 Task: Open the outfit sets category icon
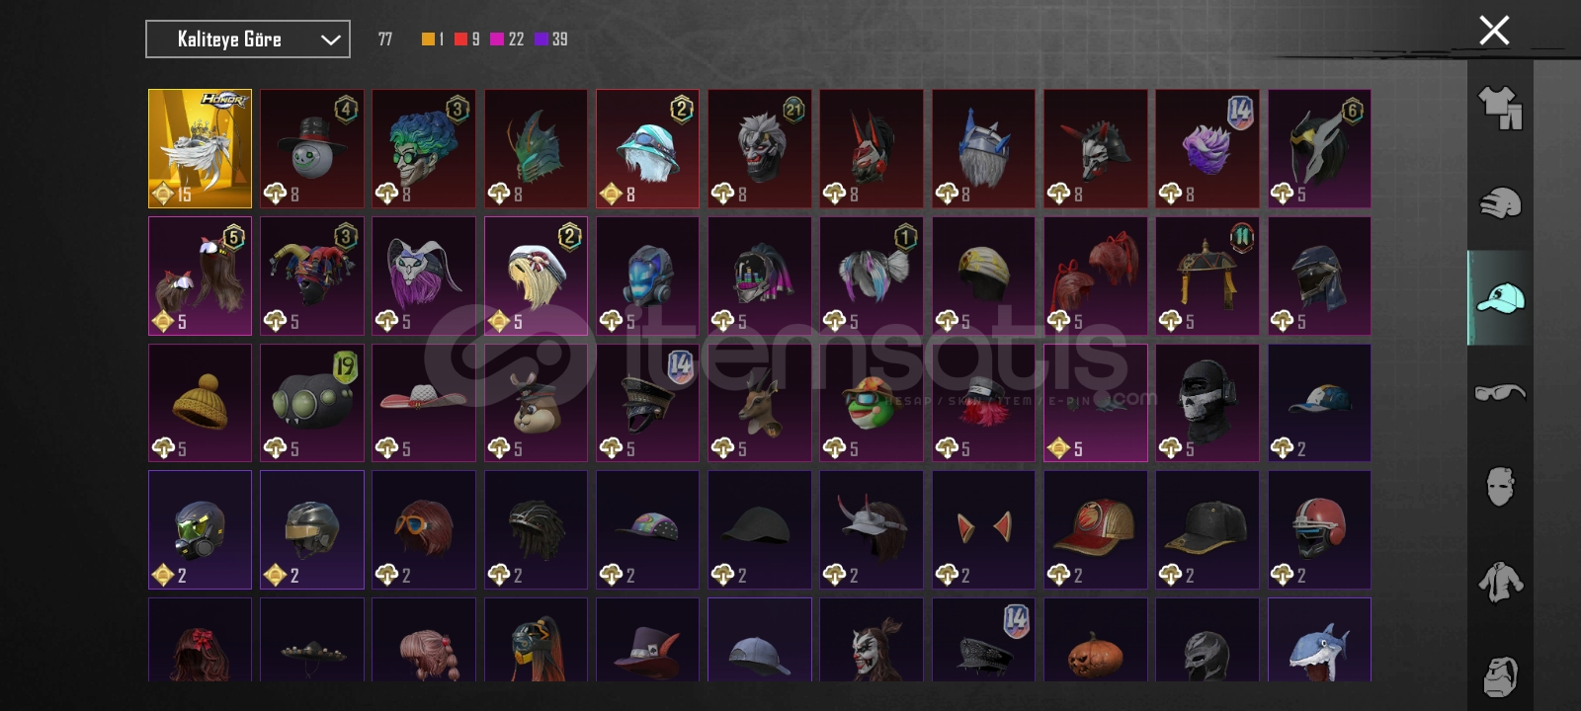[x=1500, y=108]
